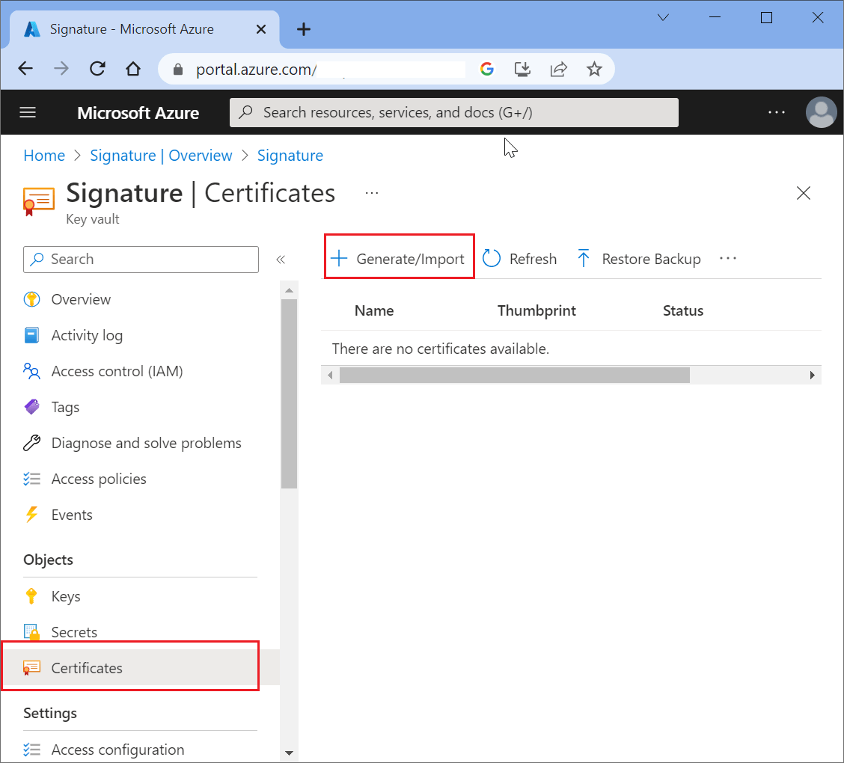
Task: Expand the toolbar more options ellipsis
Action: click(727, 259)
